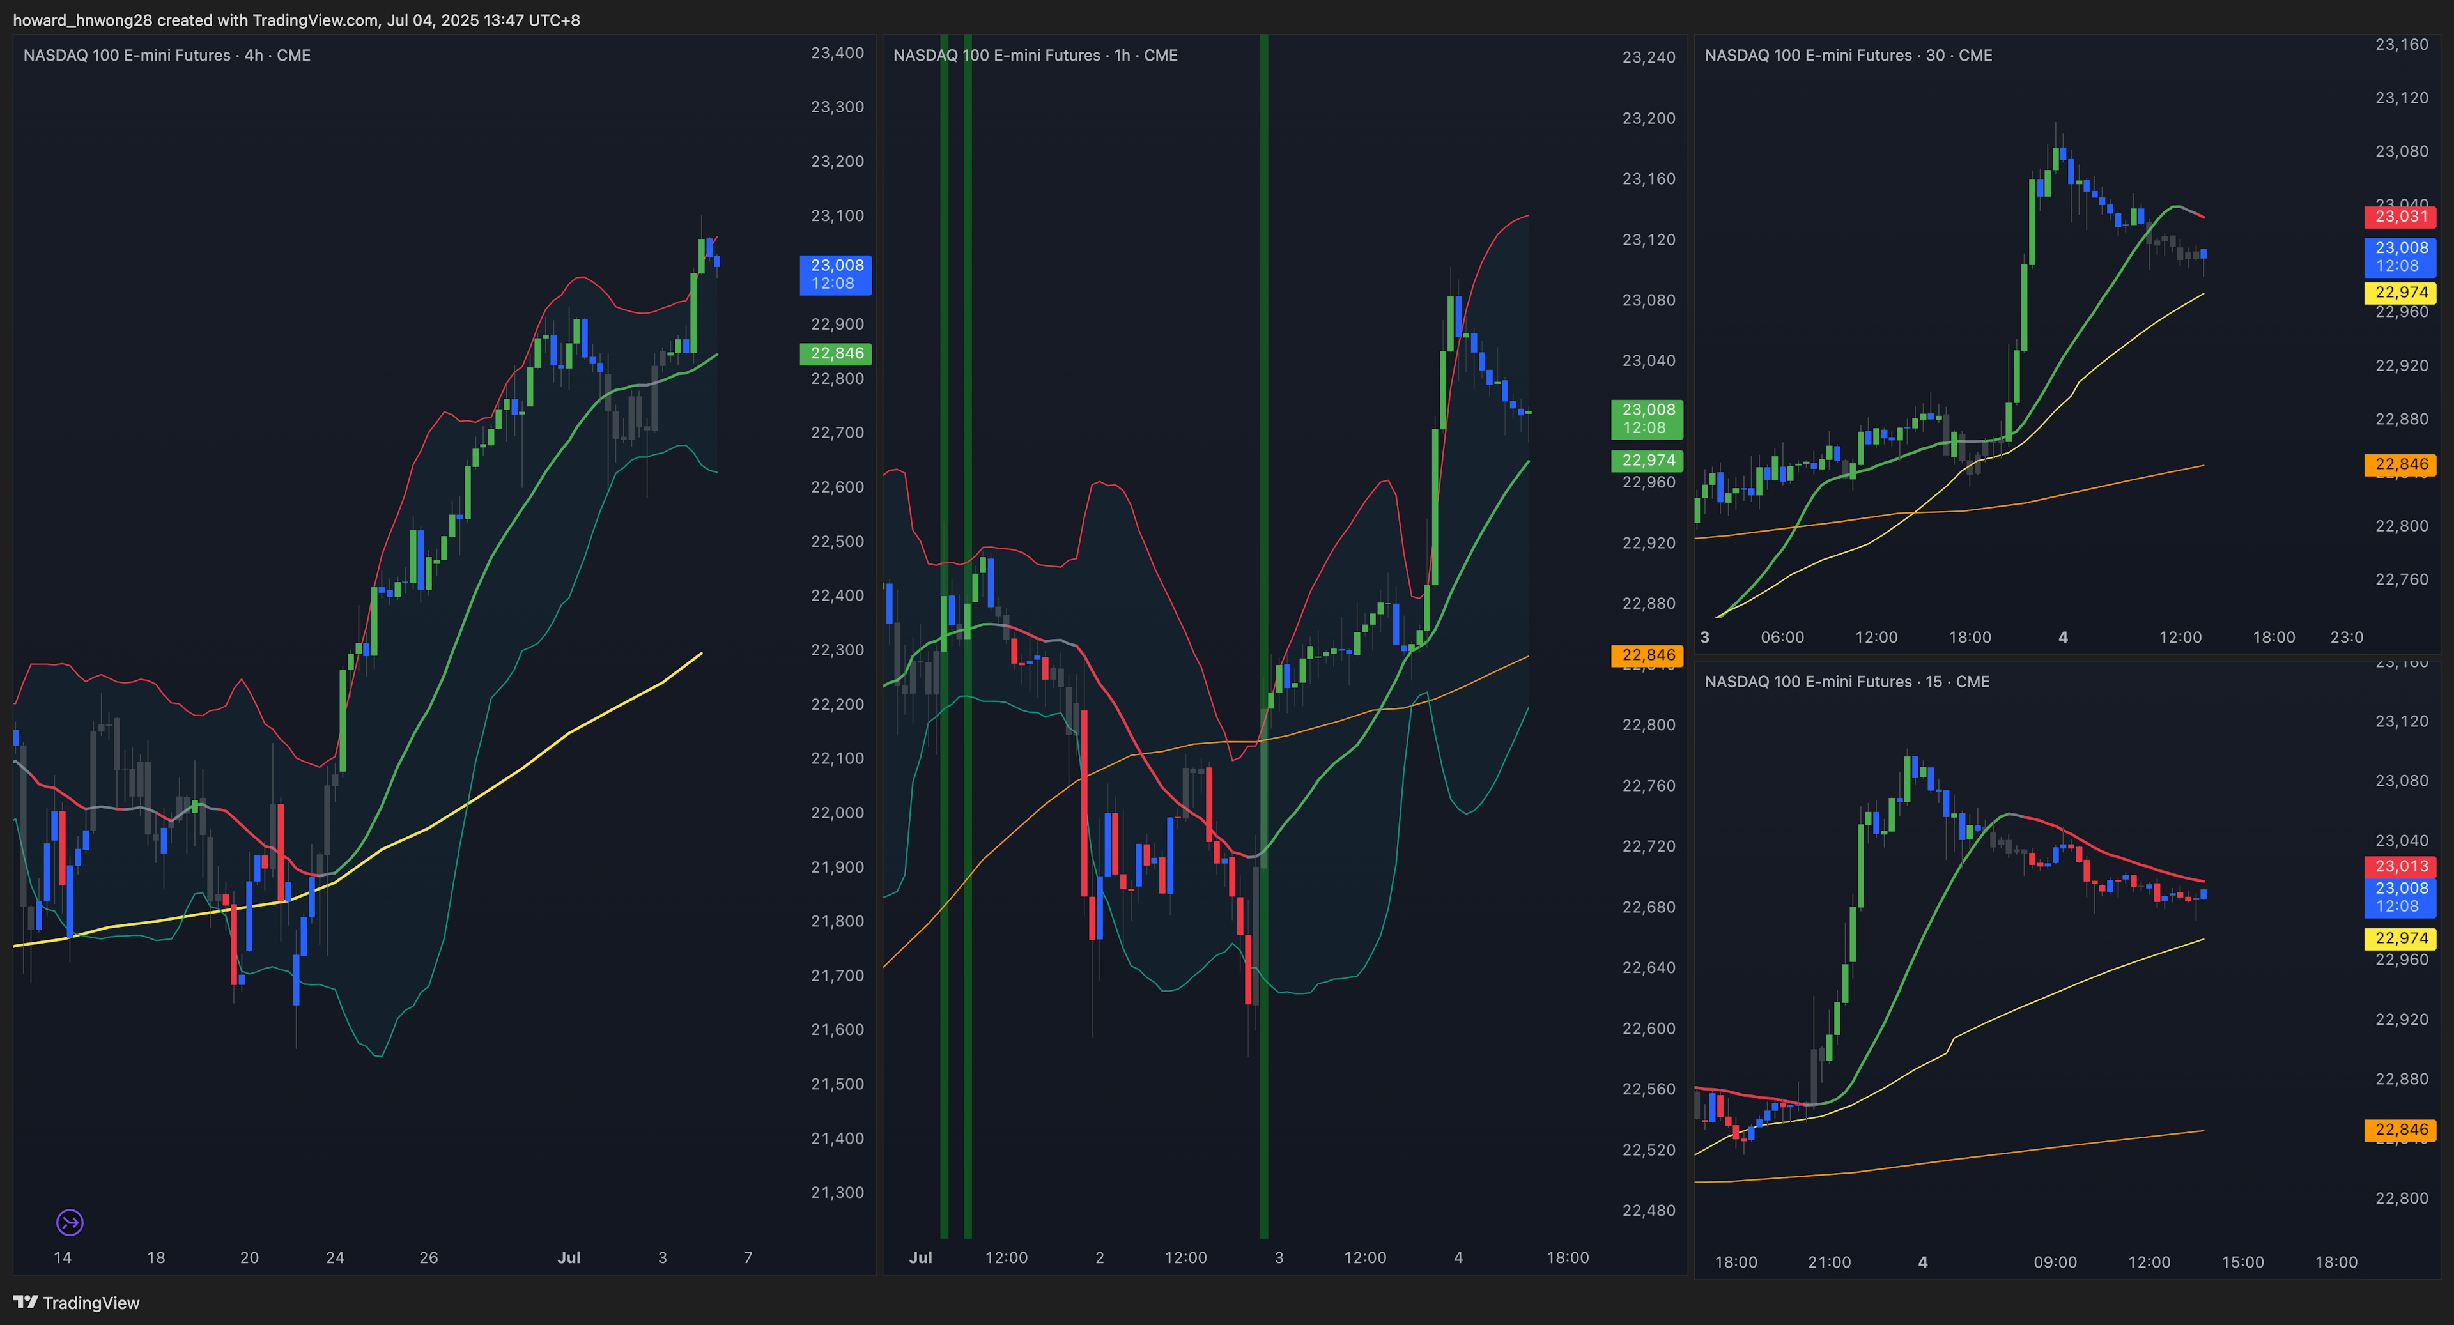2454x1325 pixels.
Task: Click the TradingView logo at bottom left
Action: (76, 1302)
